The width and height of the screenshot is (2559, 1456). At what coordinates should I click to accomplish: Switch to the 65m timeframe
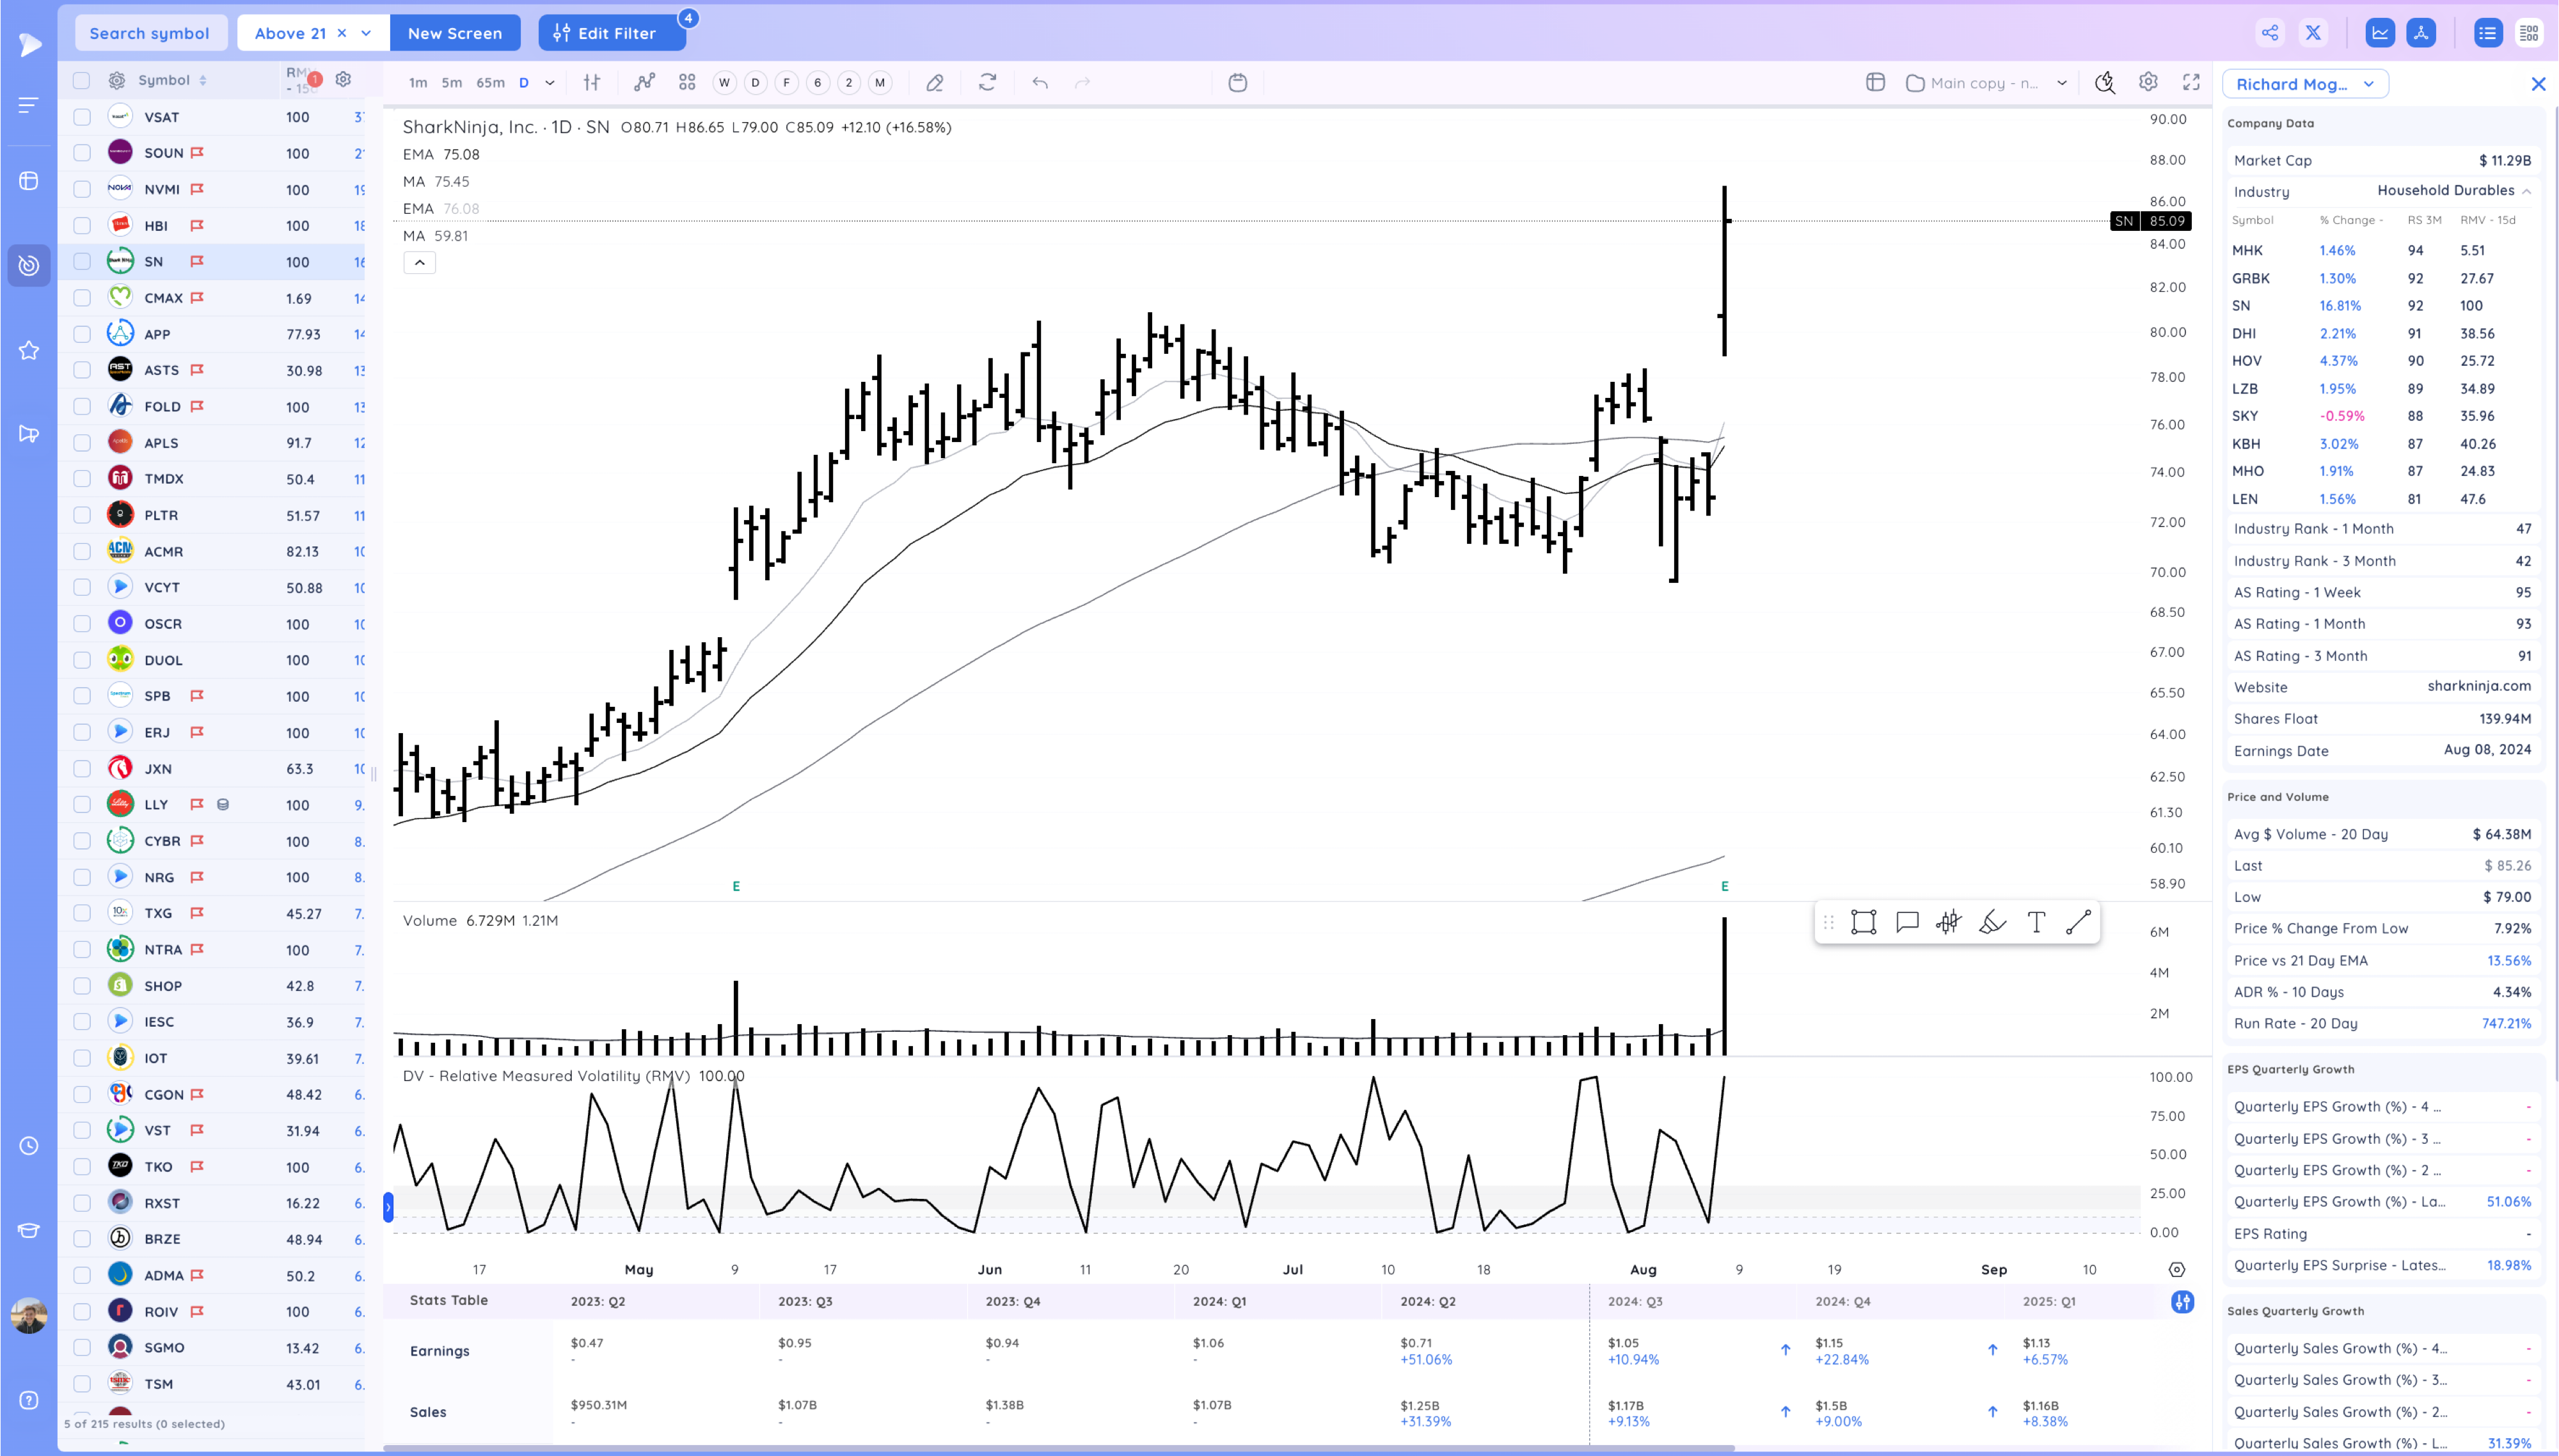coord(490,83)
